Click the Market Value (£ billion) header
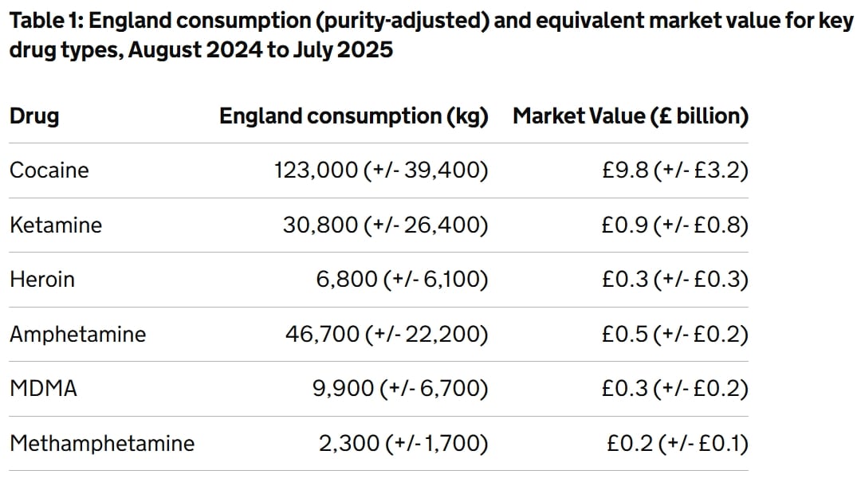The height and width of the screenshot is (482, 861). coord(630,116)
